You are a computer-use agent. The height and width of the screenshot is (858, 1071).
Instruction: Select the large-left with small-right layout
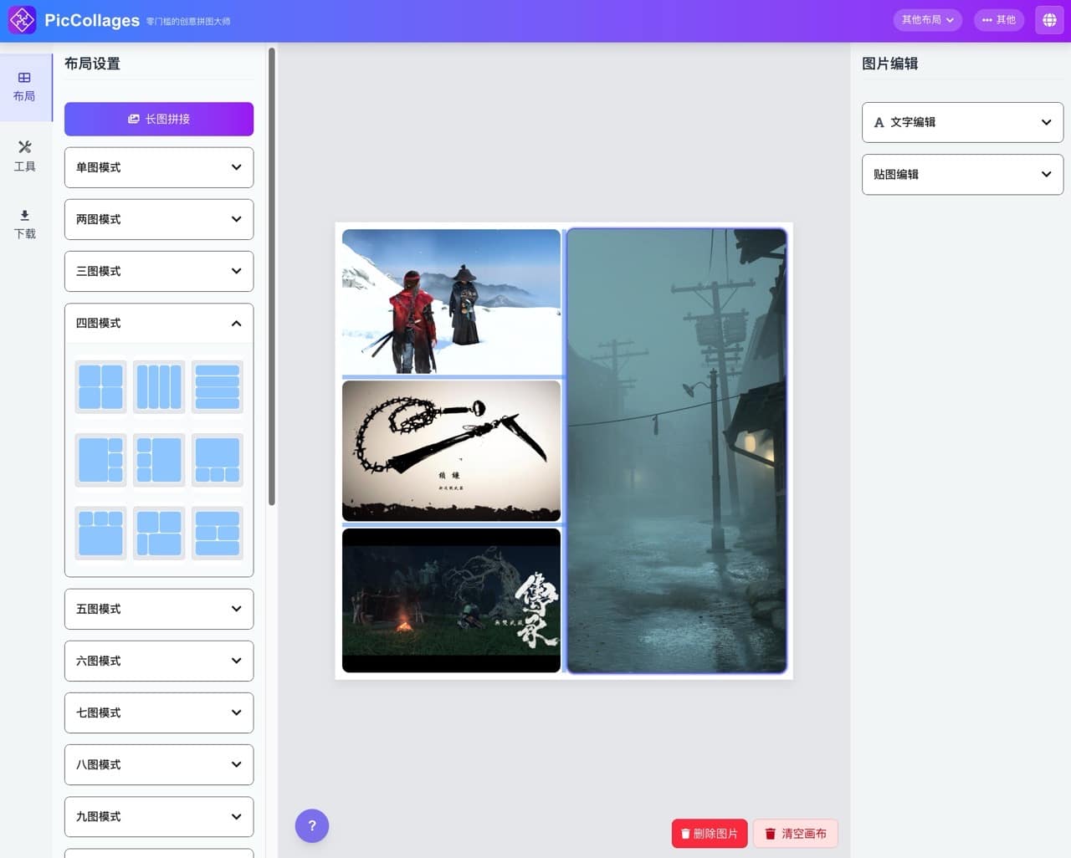(x=100, y=459)
